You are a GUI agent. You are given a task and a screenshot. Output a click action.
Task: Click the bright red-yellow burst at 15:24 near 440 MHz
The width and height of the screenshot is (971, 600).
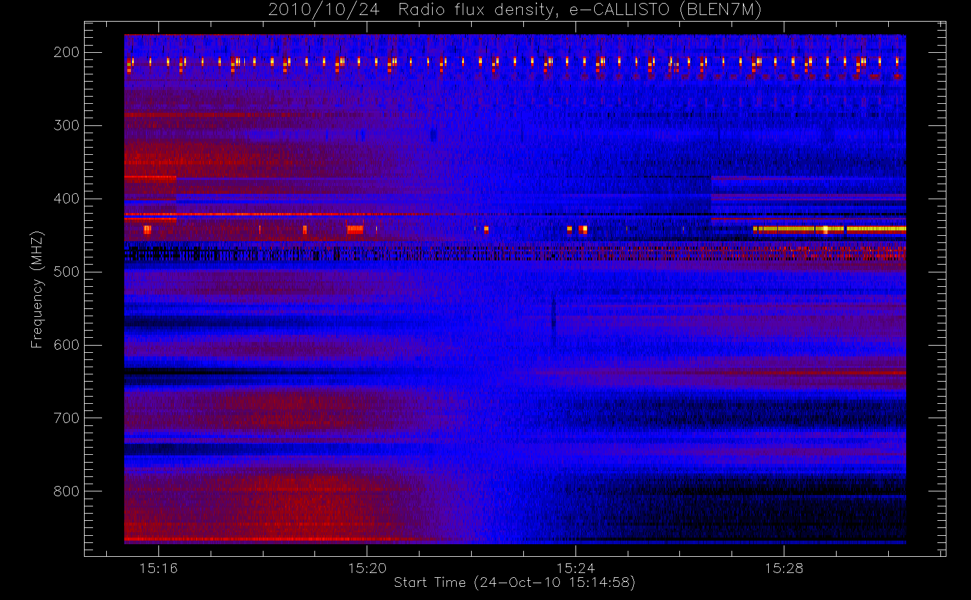pyautogui.click(x=582, y=229)
